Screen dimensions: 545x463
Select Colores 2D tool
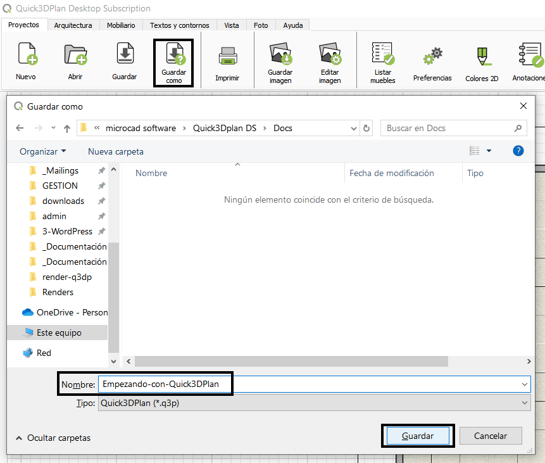tap(482, 64)
